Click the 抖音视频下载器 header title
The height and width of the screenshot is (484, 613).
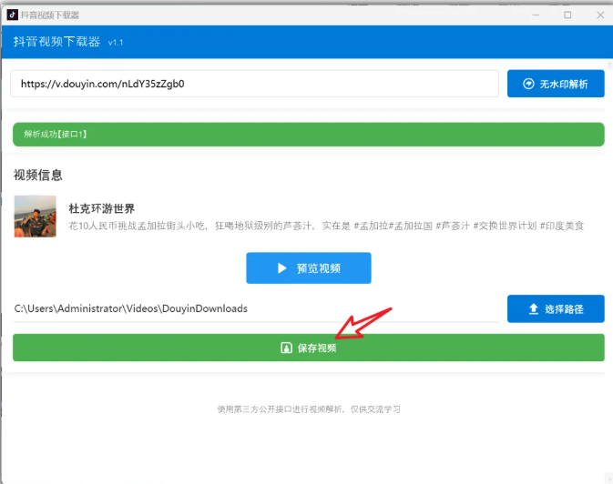[x=56, y=42]
